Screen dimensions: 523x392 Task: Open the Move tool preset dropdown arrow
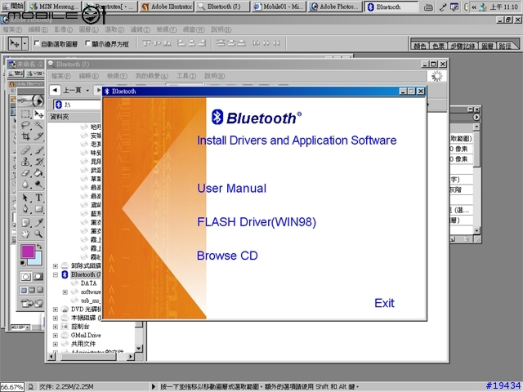[x=25, y=43]
